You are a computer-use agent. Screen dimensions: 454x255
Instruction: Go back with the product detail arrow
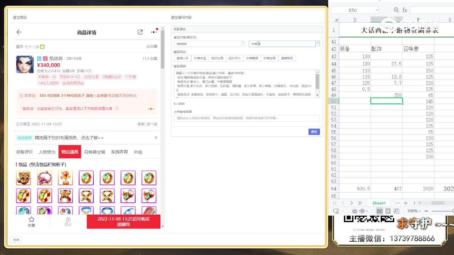(19, 32)
